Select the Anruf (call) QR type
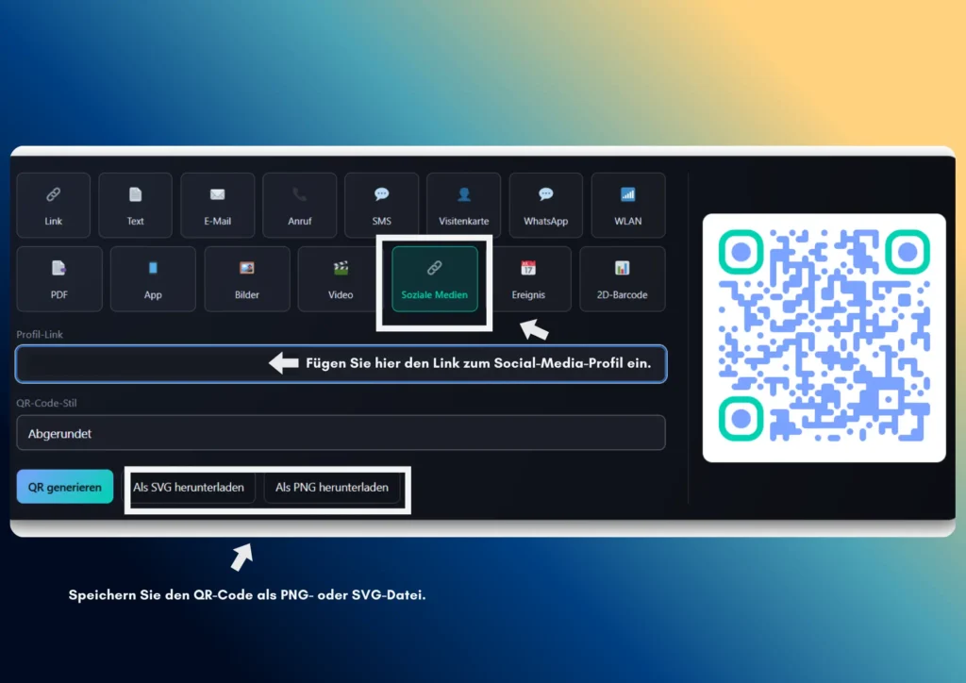The image size is (966, 683). (299, 205)
